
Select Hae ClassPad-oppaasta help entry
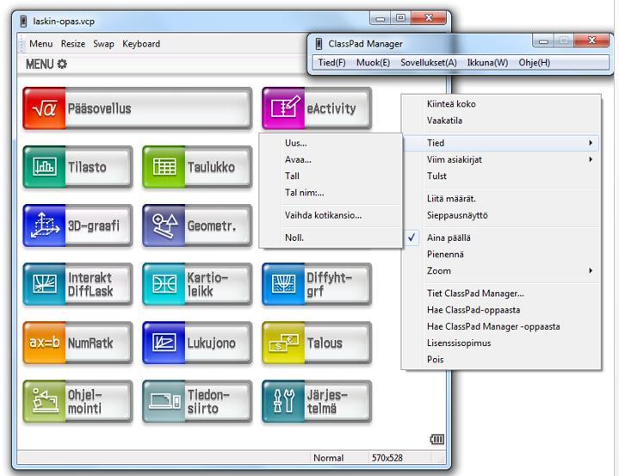click(x=501, y=310)
